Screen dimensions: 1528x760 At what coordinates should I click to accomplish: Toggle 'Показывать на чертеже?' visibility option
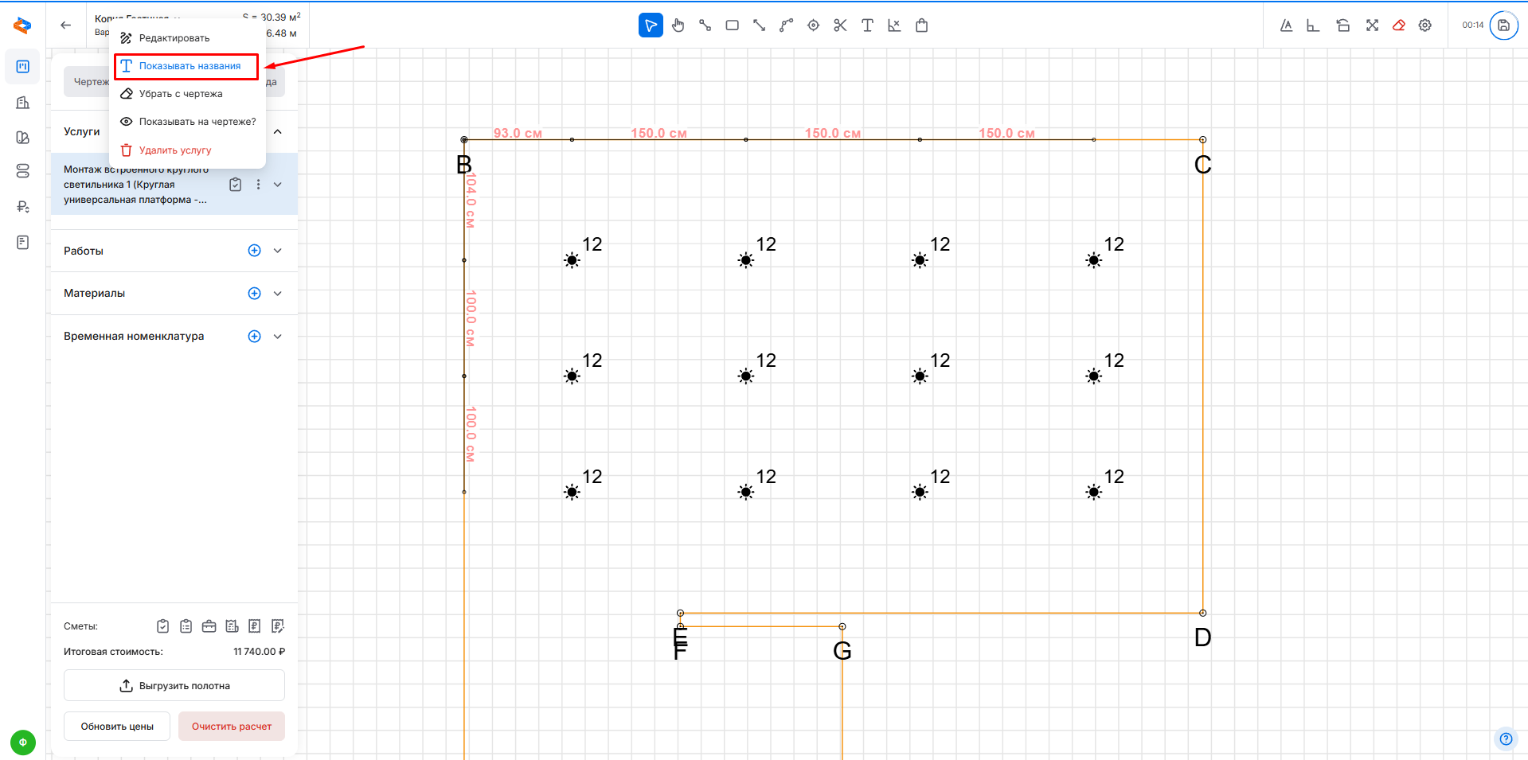tap(189, 122)
